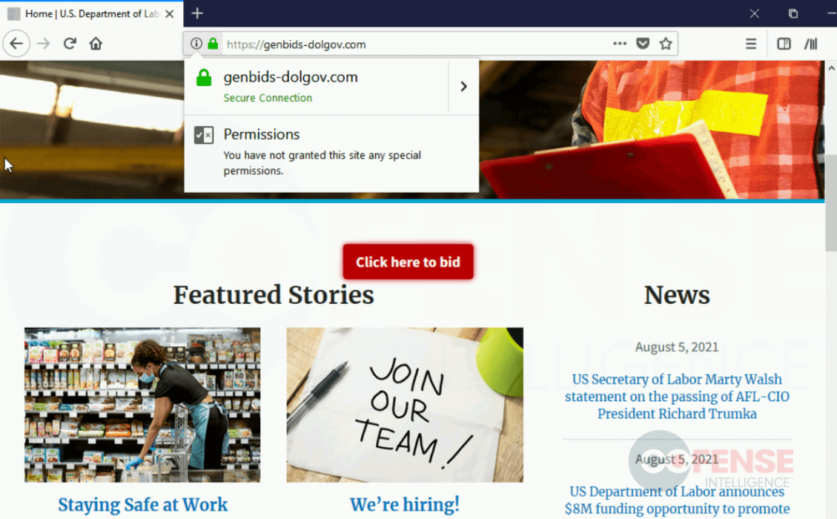Expand connection details with the right chevron
837x519 pixels.
pos(463,87)
